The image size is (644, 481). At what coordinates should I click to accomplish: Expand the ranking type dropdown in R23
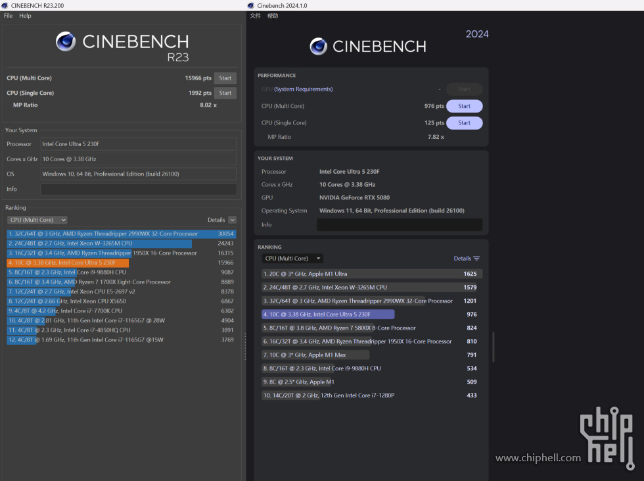[37, 220]
